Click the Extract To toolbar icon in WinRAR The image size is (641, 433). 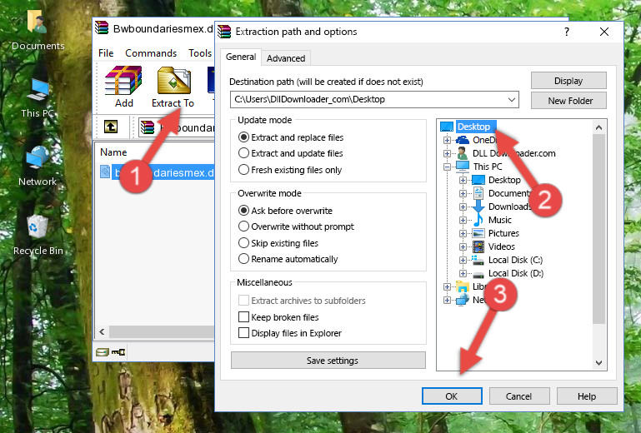click(173, 81)
